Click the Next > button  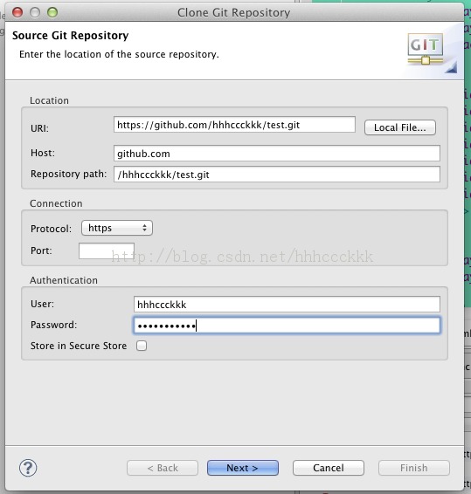click(x=243, y=468)
